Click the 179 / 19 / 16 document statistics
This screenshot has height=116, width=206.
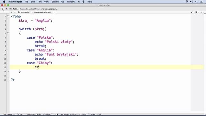96,114
